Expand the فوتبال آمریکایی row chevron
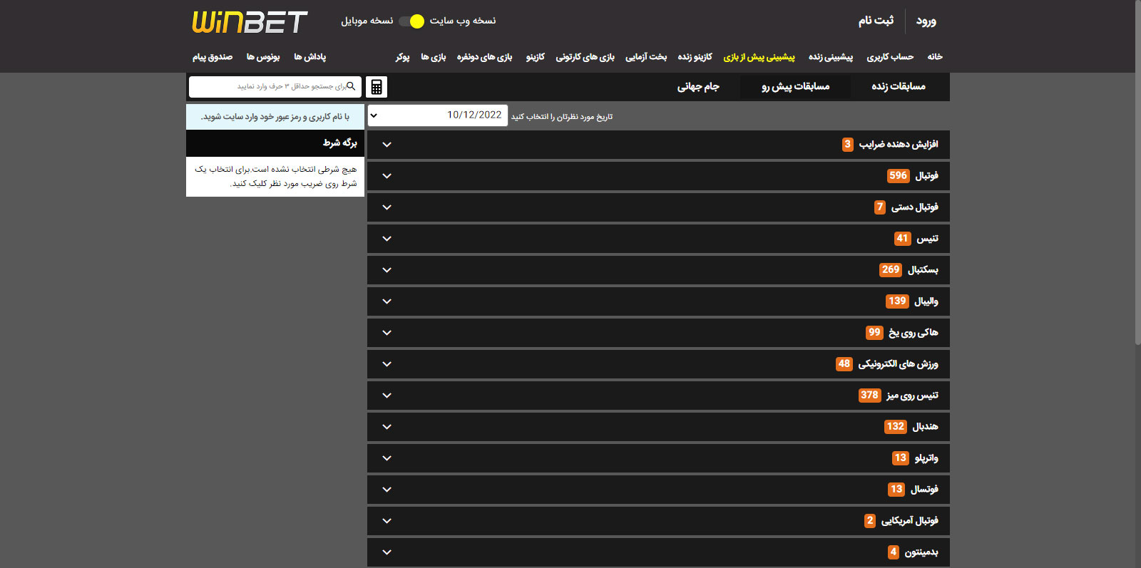The width and height of the screenshot is (1141, 568). pos(387,521)
